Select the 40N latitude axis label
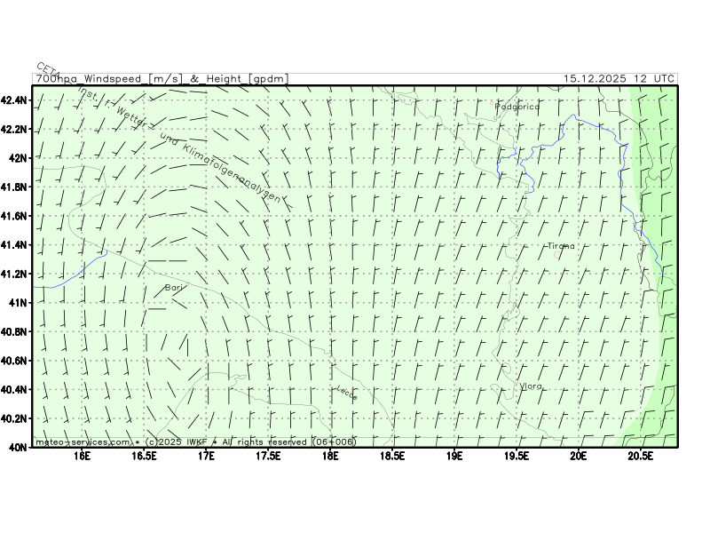 pos(20,448)
